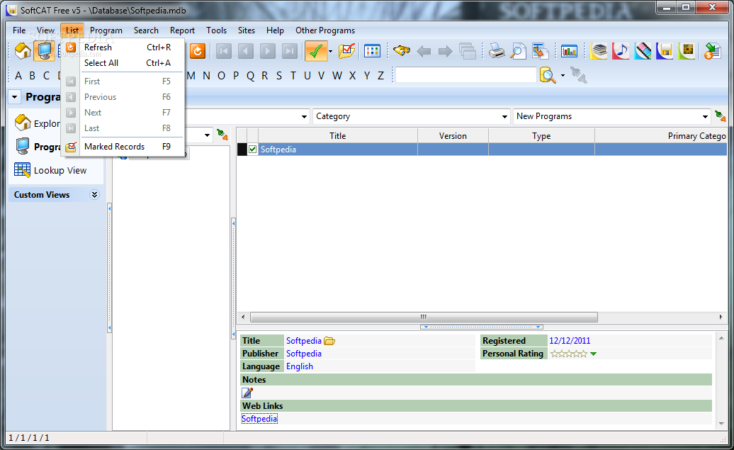Open tree panel dropdown arrow above tree
The width and height of the screenshot is (734, 450).
click(x=207, y=135)
